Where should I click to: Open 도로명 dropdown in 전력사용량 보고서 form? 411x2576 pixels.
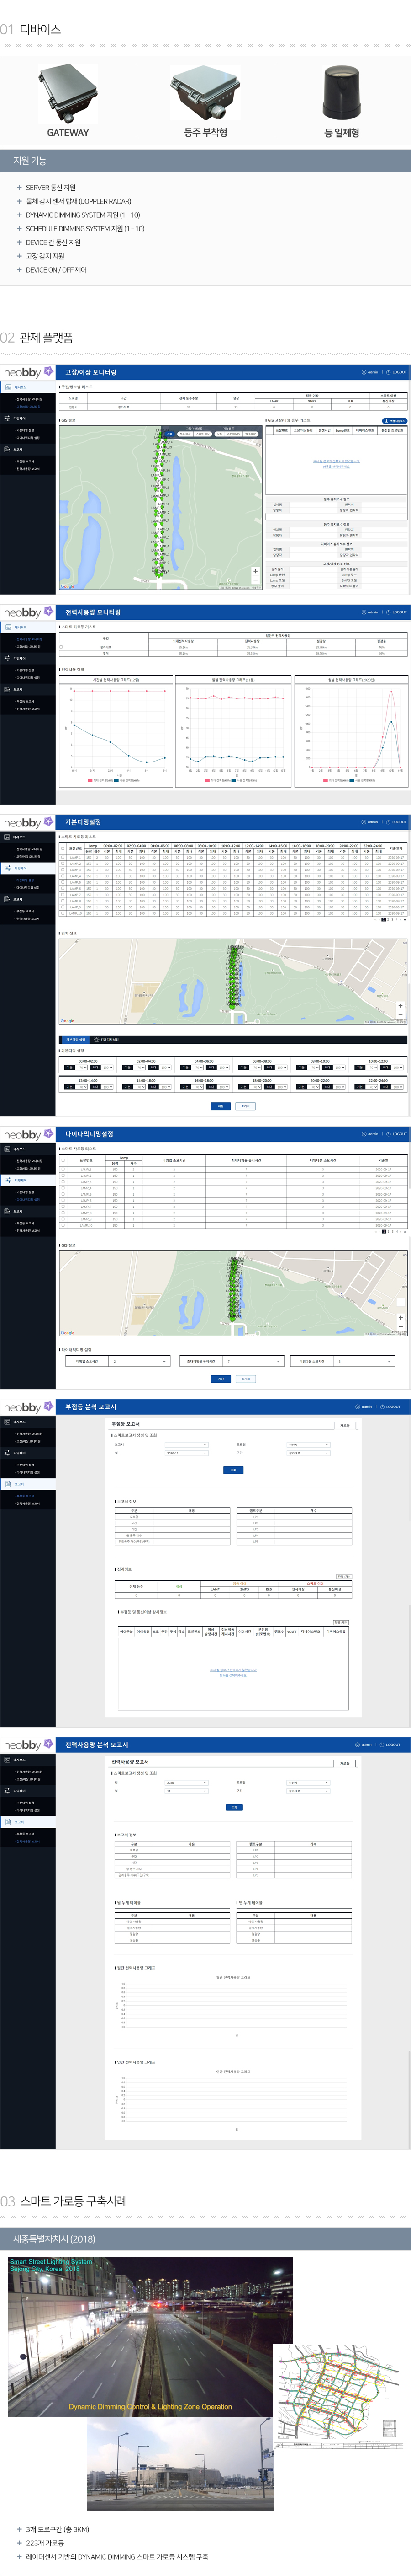(x=308, y=1783)
